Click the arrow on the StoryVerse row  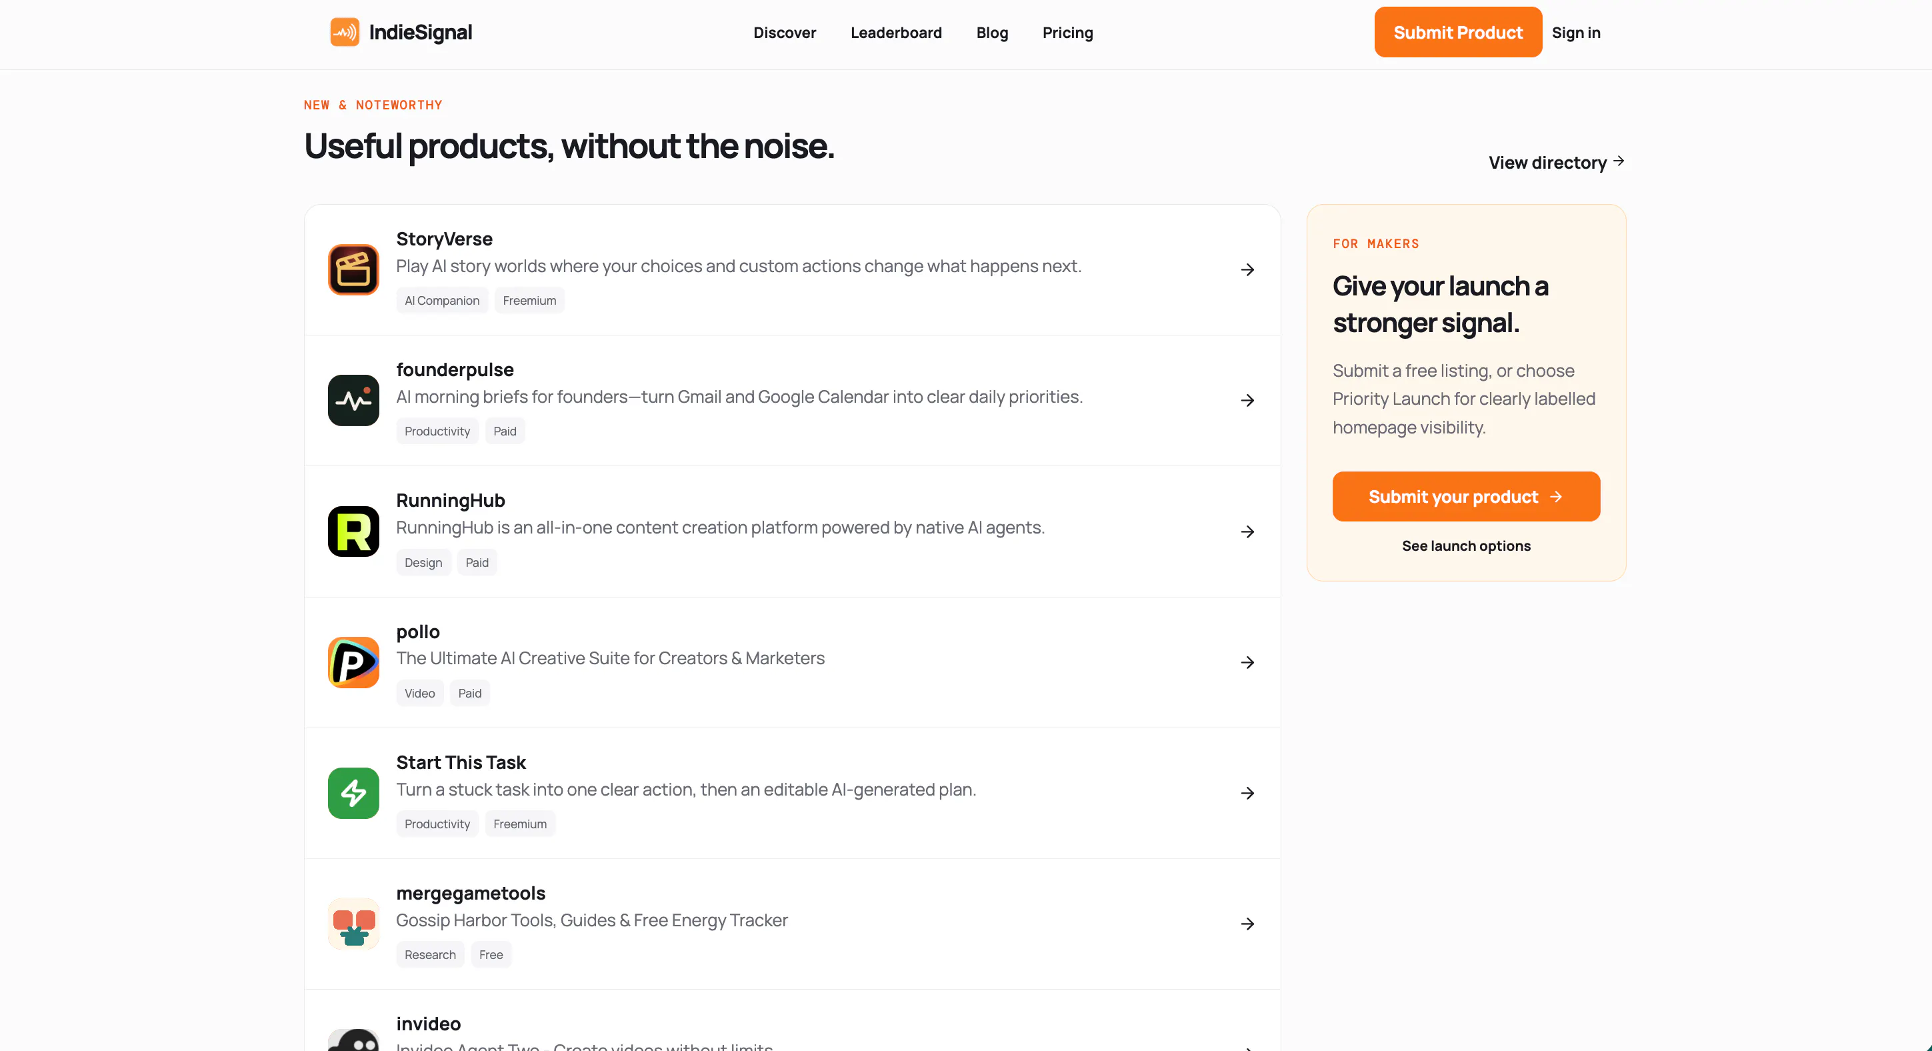(x=1247, y=270)
